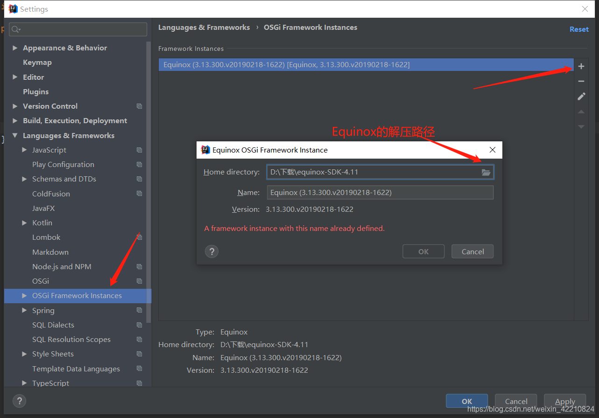Move framework instance up arrow

pyautogui.click(x=581, y=112)
